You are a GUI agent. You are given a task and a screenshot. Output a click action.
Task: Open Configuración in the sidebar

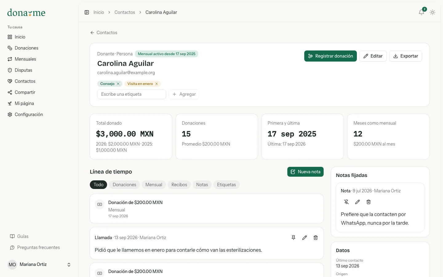click(x=39, y=114)
